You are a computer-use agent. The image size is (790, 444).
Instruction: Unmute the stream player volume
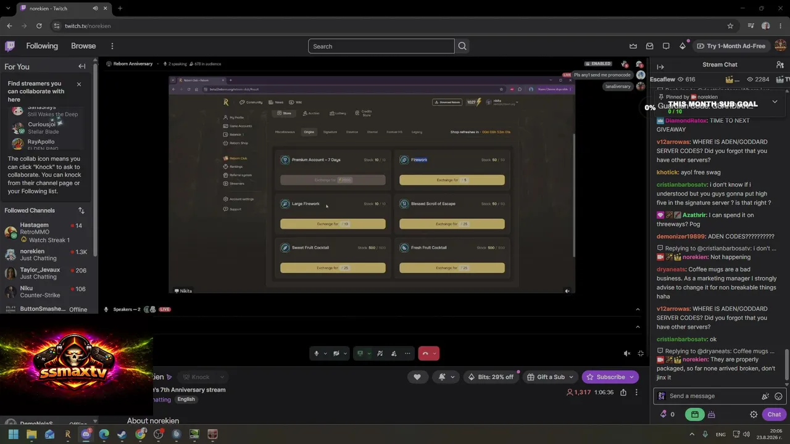(x=627, y=353)
